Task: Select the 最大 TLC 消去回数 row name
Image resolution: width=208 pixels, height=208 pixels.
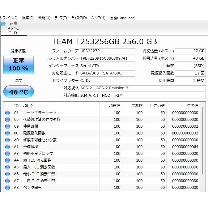Action: tap(39, 167)
